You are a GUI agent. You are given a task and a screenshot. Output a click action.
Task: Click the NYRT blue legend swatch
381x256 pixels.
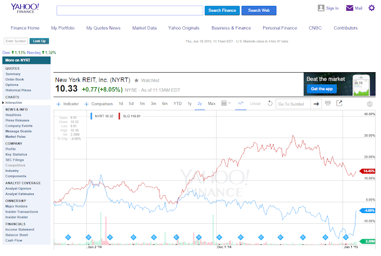click(91, 116)
